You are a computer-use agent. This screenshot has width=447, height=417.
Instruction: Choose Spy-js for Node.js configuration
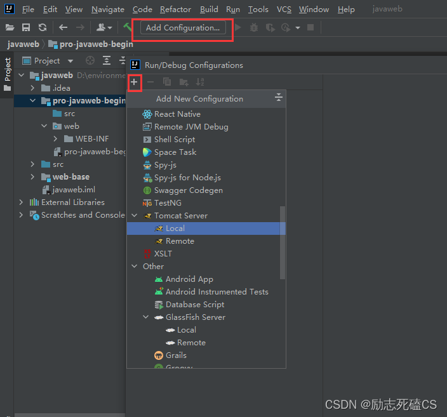pyautogui.click(x=206, y=178)
